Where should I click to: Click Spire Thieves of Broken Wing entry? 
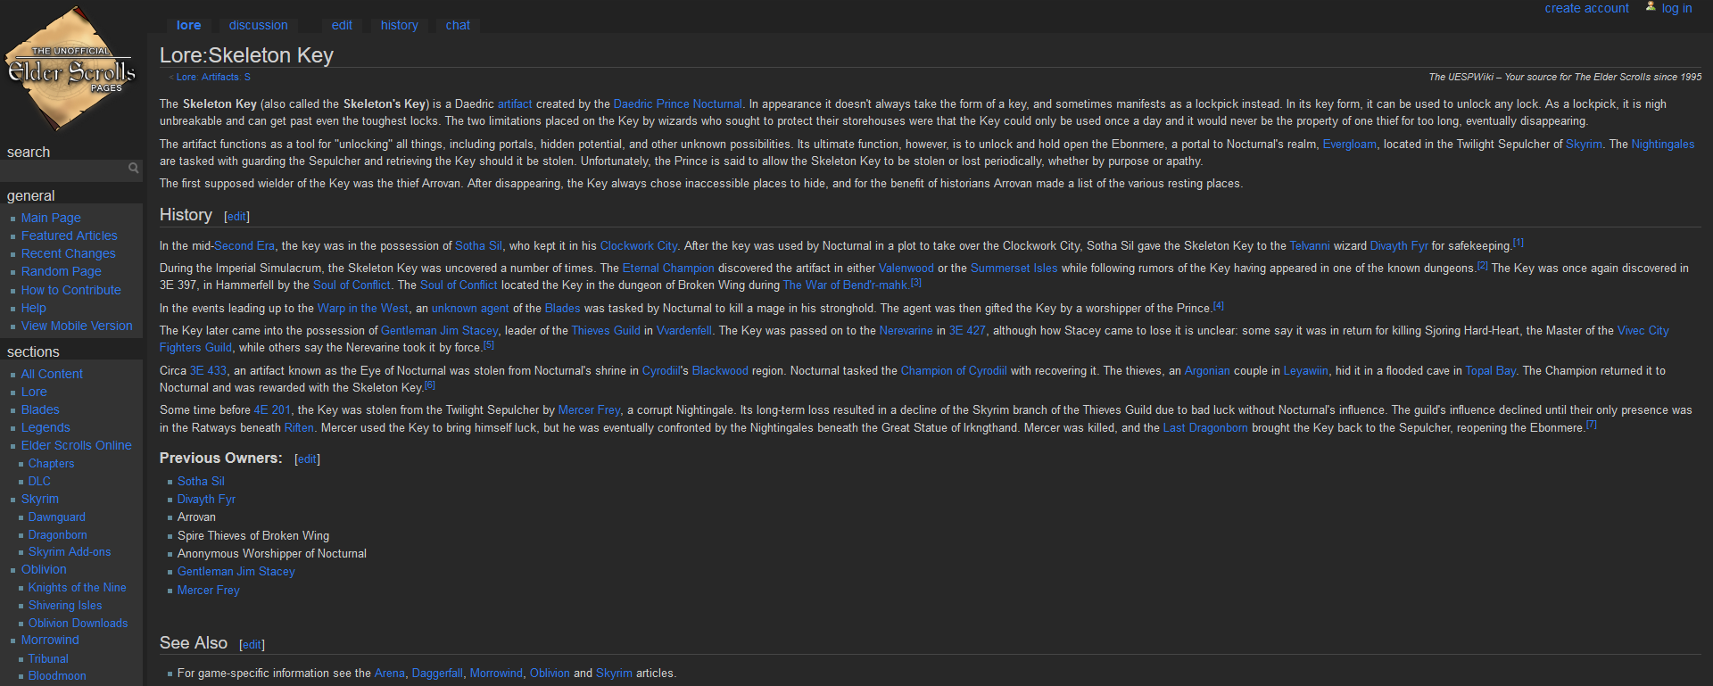[x=253, y=536]
